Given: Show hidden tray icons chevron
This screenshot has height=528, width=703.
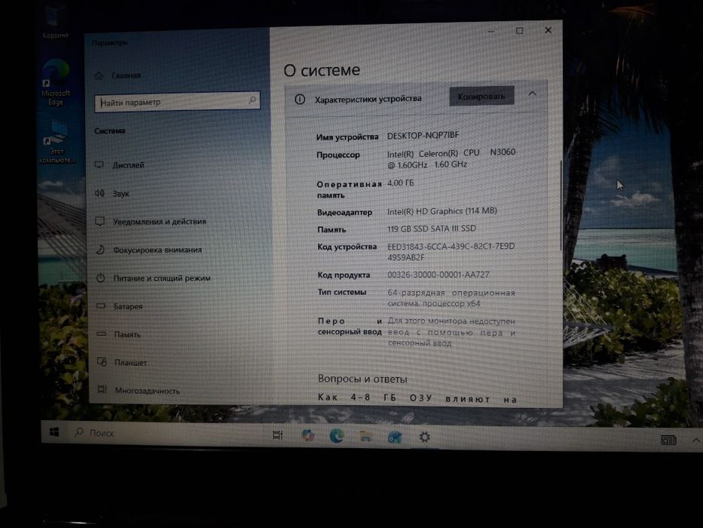Looking at the screenshot, I should pyautogui.click(x=695, y=441).
